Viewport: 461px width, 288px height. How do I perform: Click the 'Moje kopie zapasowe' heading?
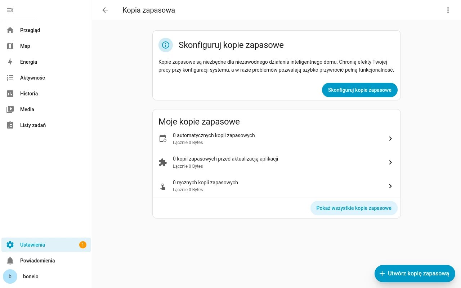point(199,122)
